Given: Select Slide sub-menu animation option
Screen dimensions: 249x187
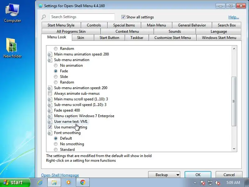Looking at the screenshot, I should coord(56,77).
